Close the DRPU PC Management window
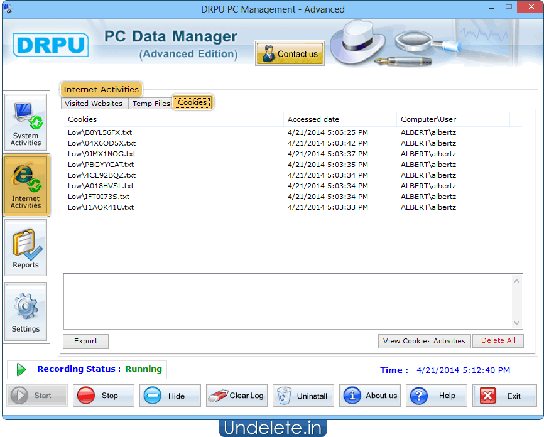The image size is (544, 437). click(x=531, y=7)
